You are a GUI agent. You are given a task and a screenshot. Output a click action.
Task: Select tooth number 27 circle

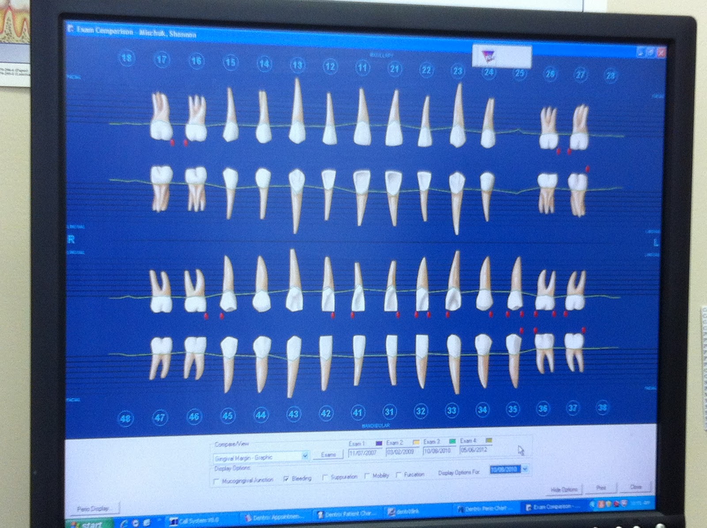[x=581, y=75]
